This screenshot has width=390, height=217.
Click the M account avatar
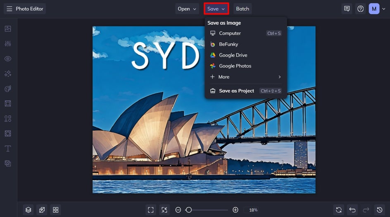coord(374,9)
